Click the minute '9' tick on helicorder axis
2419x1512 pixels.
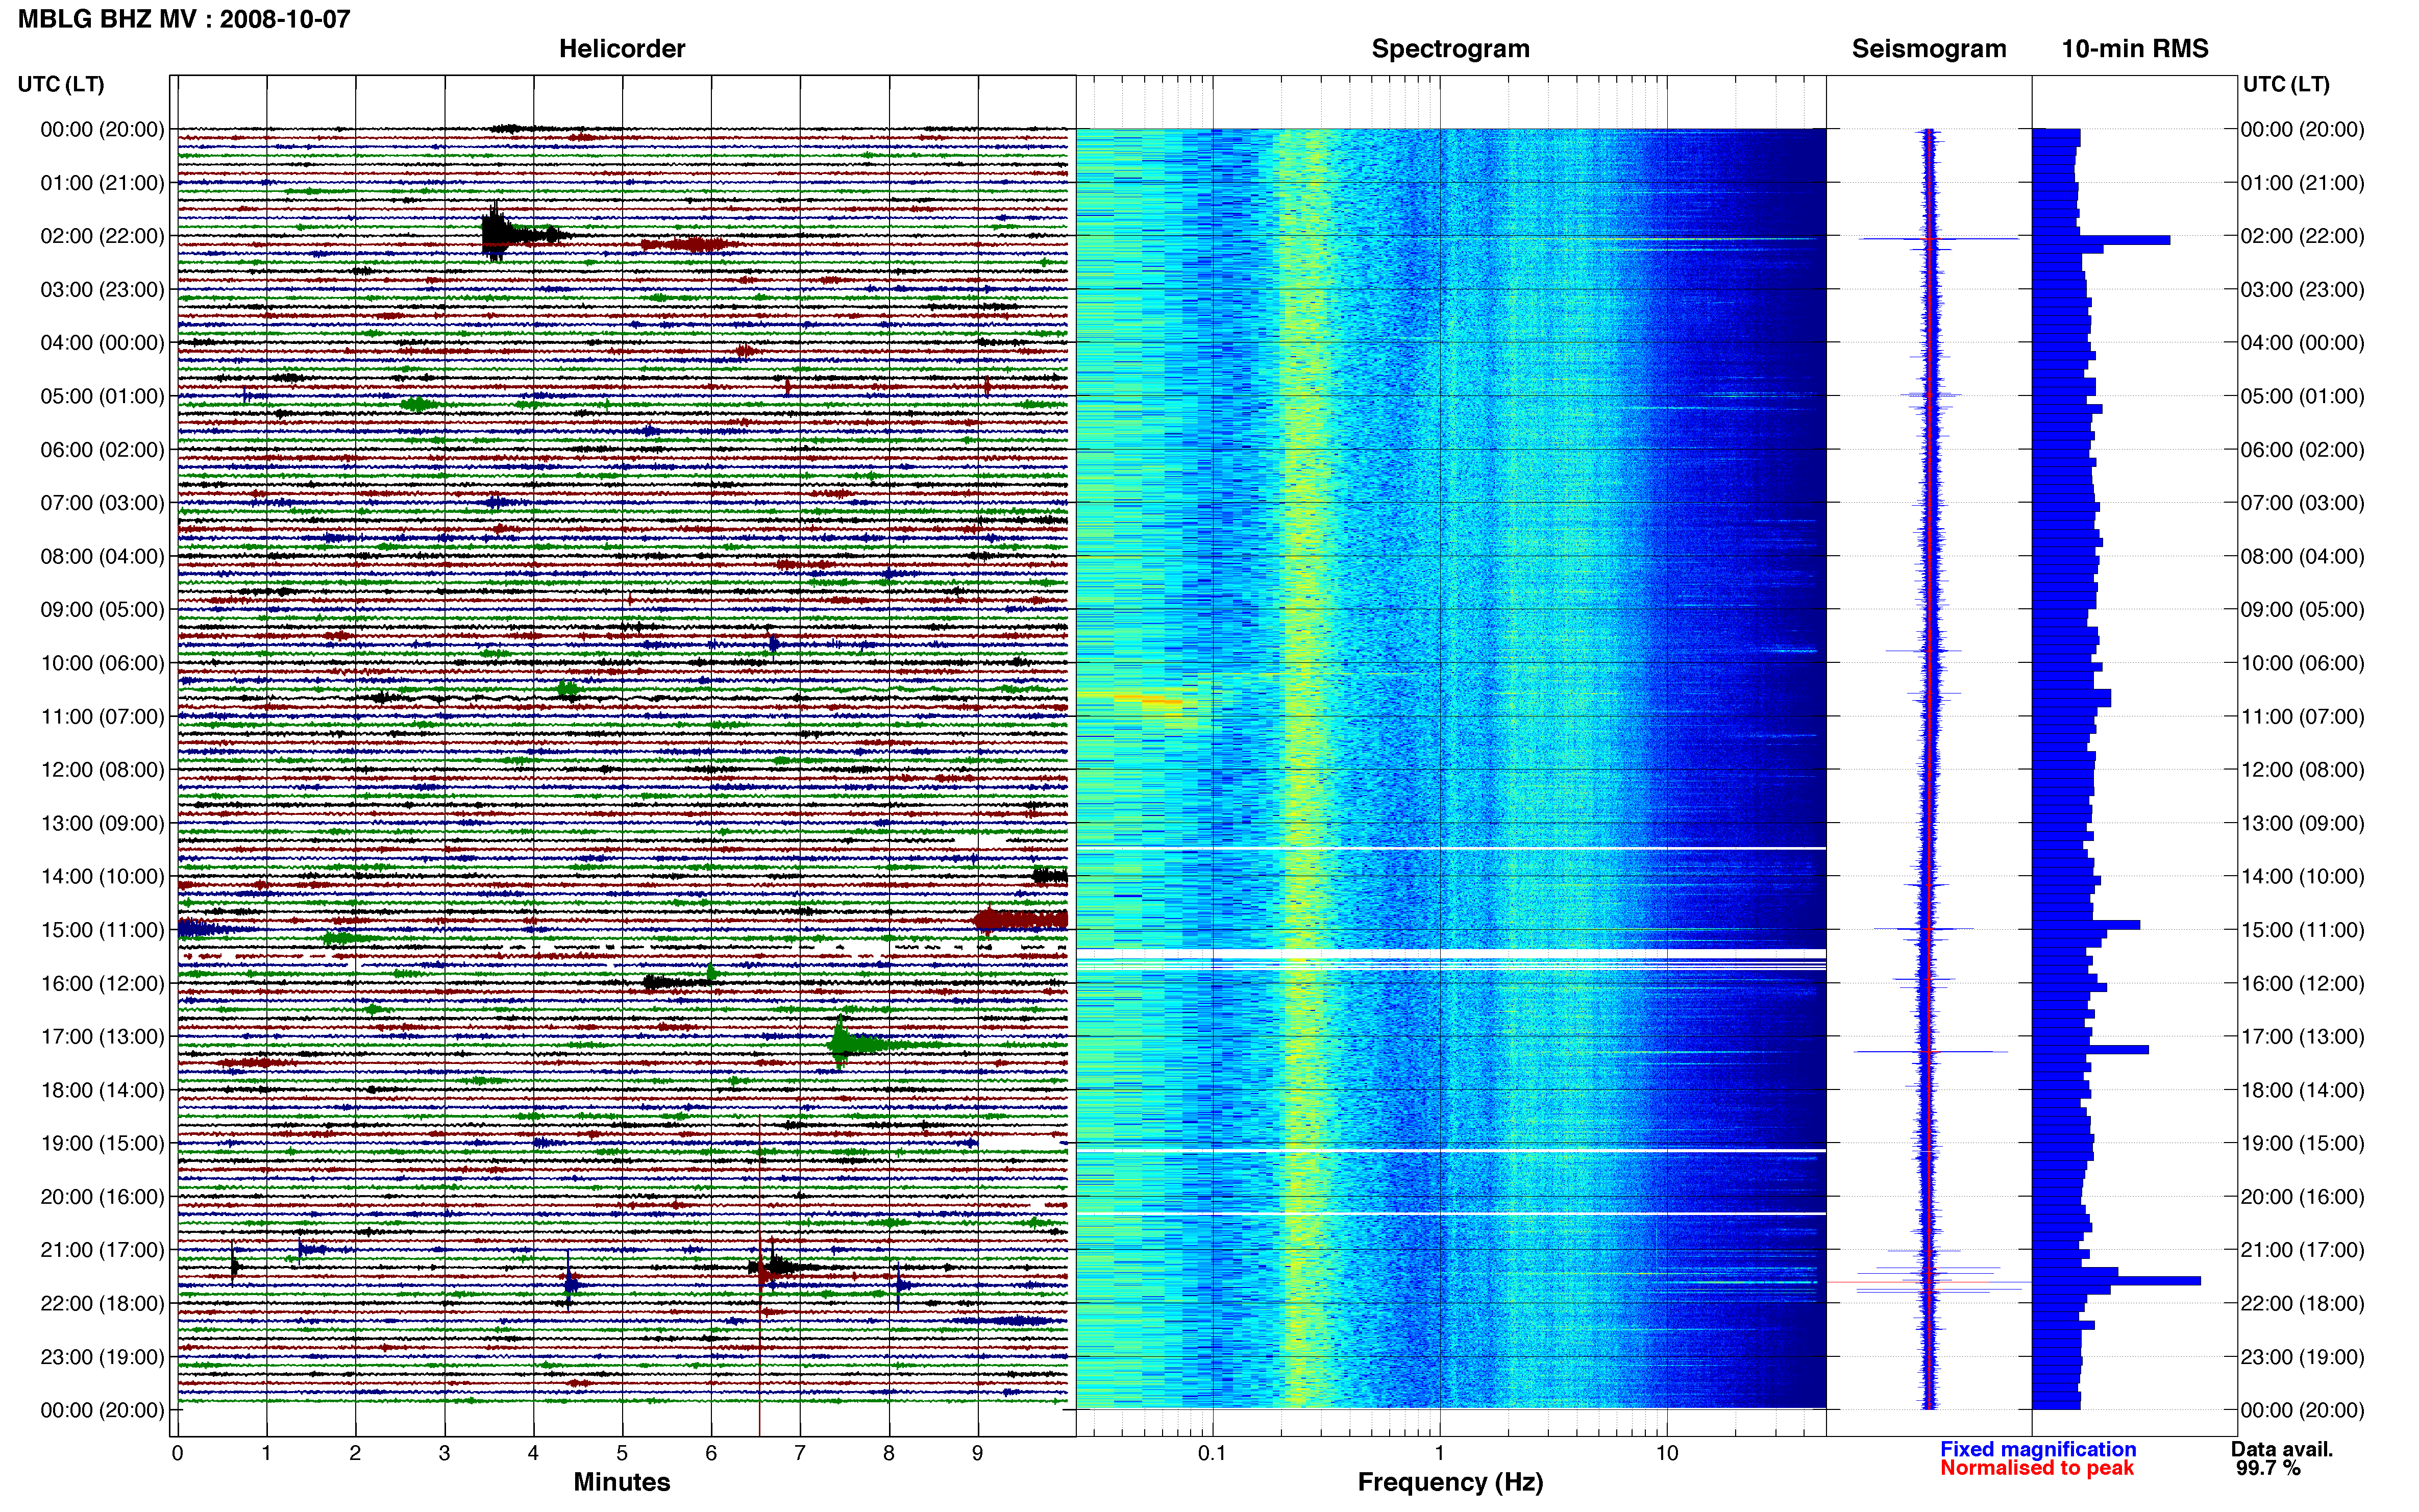coord(978,1453)
